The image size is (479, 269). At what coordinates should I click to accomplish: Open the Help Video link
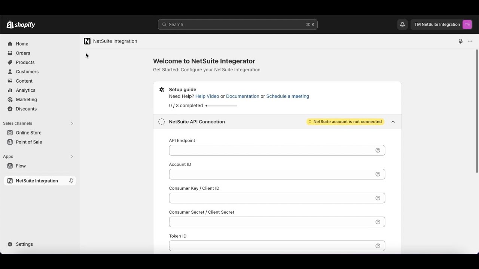tap(207, 96)
